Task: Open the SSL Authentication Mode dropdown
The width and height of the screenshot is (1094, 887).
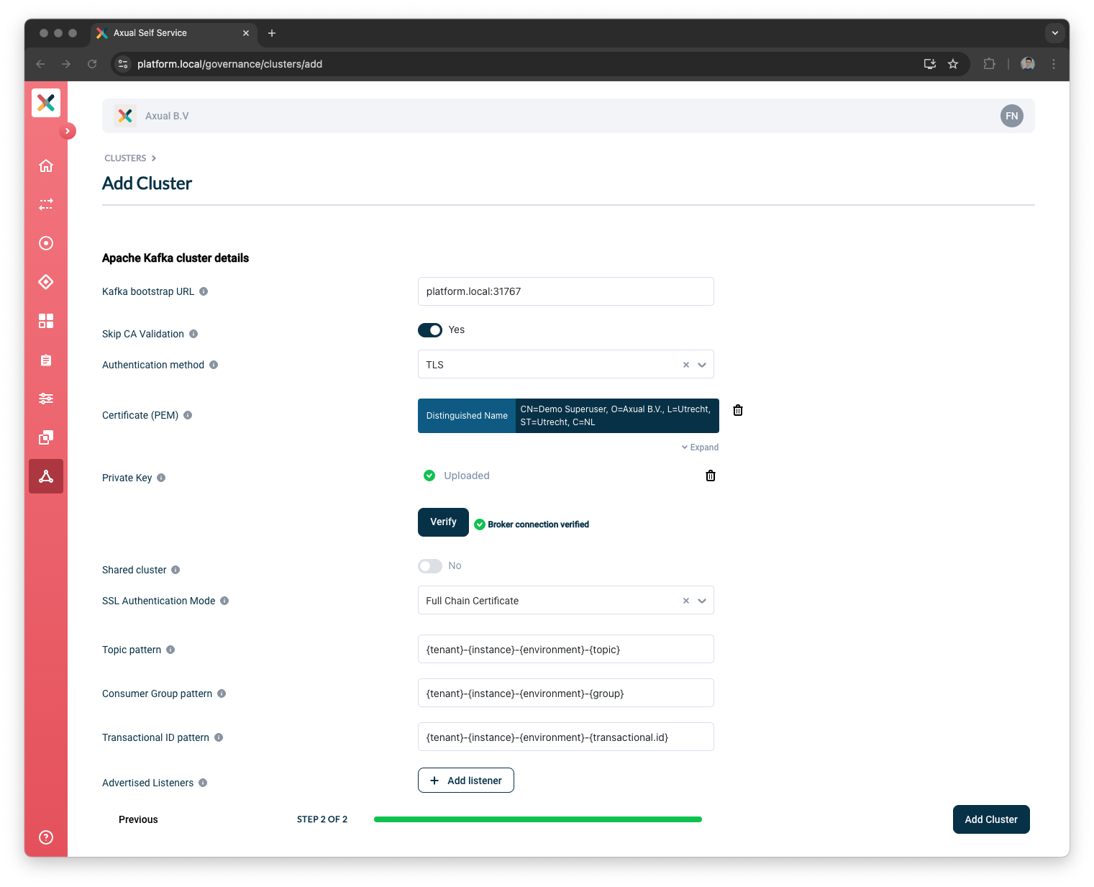Action: (702, 600)
